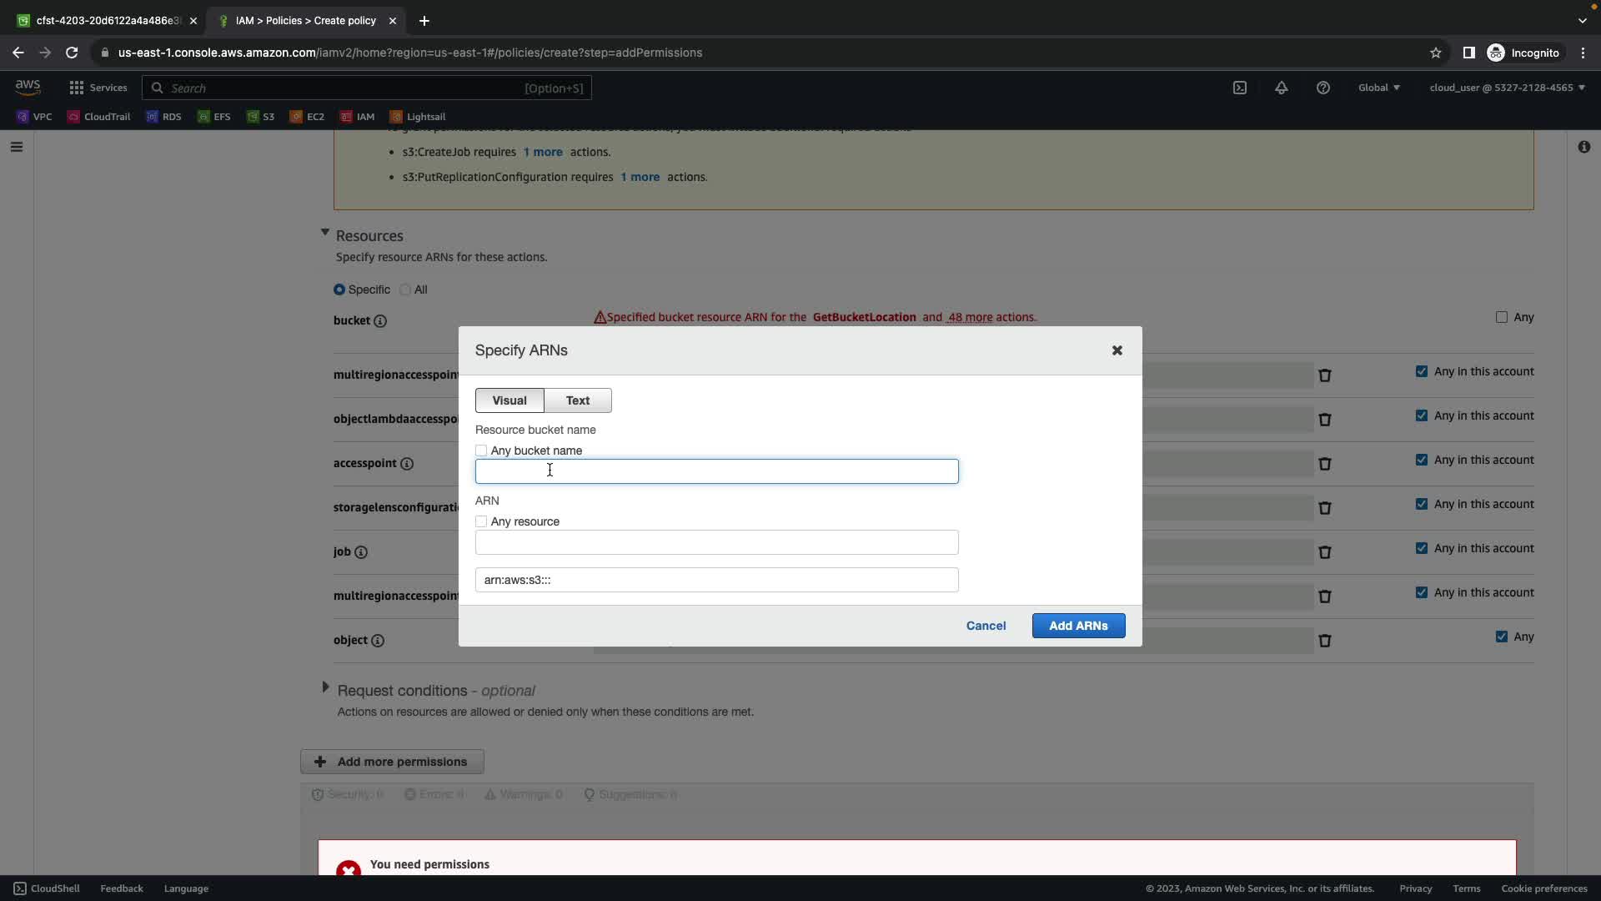
Task: Click the Add ARNs button
Action: click(1078, 626)
